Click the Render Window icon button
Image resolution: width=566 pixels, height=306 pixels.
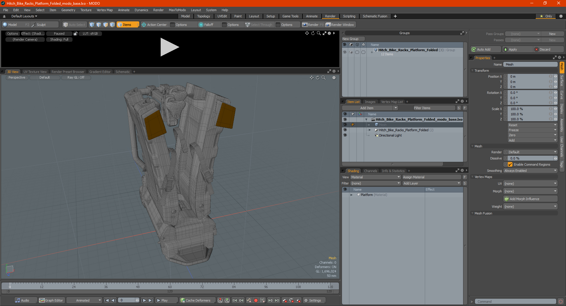click(x=328, y=25)
